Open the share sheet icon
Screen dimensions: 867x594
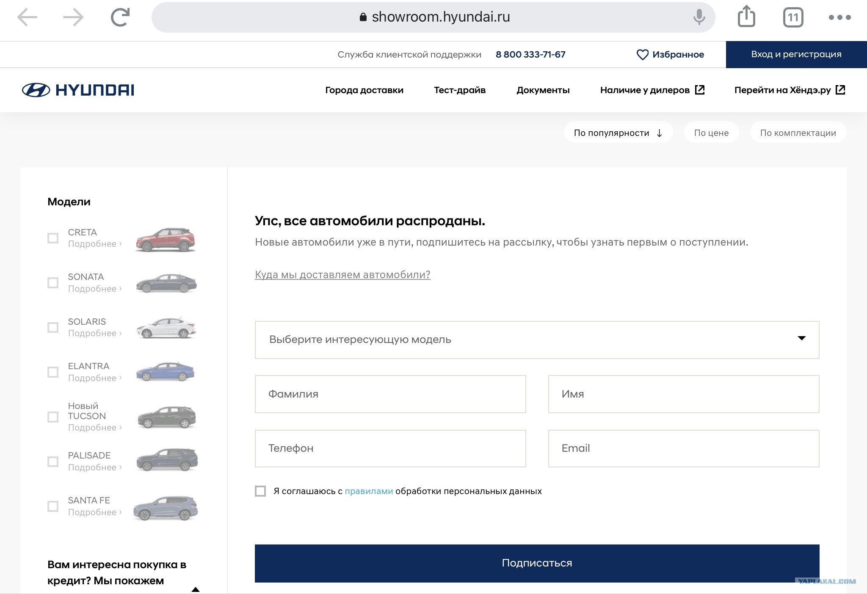(746, 17)
